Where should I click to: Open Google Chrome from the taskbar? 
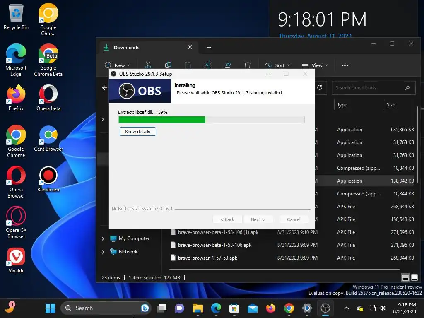289,308
